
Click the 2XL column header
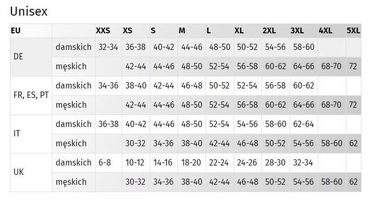tap(269, 31)
